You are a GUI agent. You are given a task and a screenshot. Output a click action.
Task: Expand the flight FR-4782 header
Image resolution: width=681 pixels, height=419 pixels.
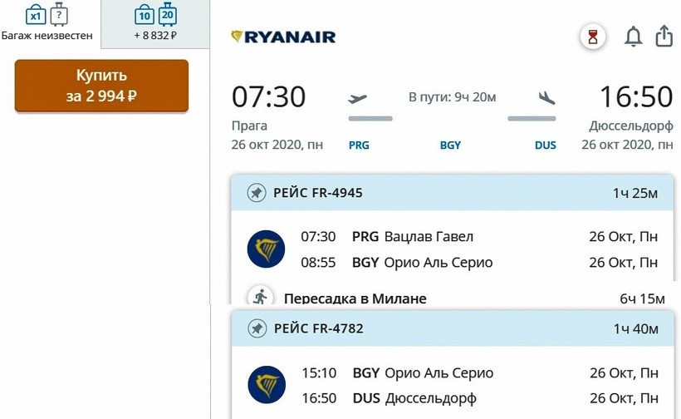click(452, 328)
